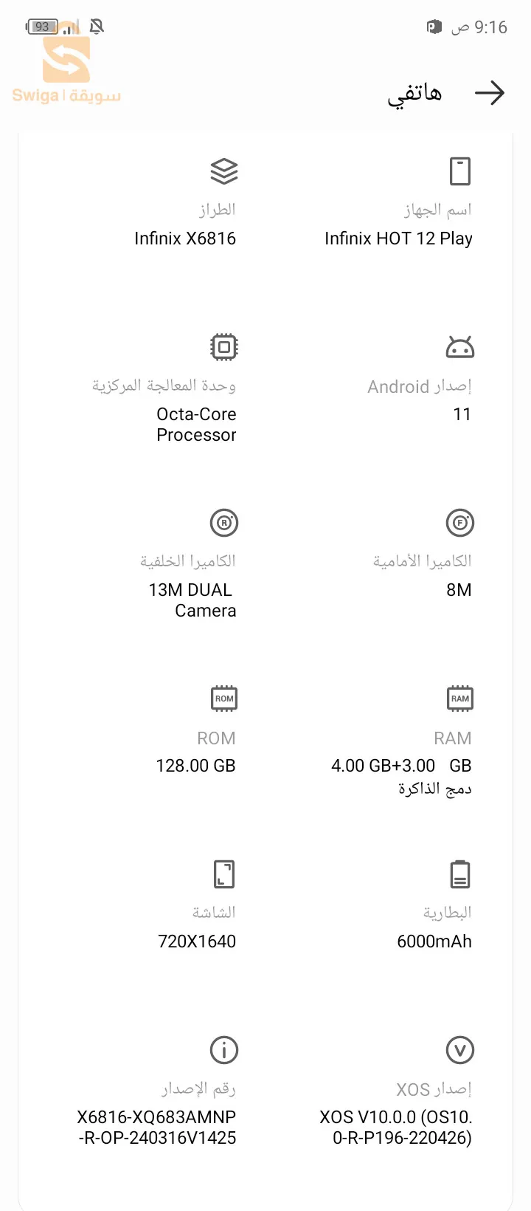The width and height of the screenshot is (531, 1211).
Task: Tap the Android robot icon
Action: click(x=460, y=347)
